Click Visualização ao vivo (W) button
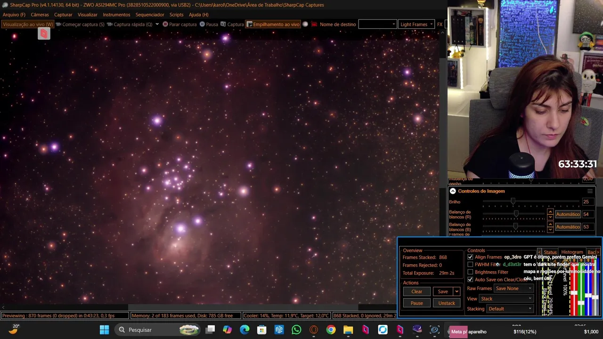The image size is (603, 339). click(28, 24)
